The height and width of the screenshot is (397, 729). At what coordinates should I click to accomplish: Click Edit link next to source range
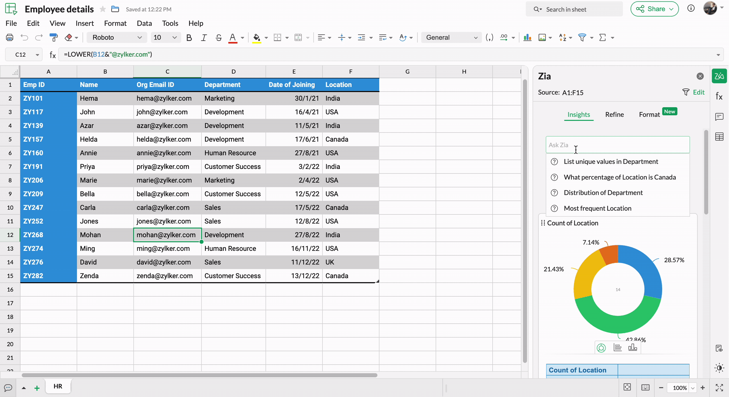click(698, 92)
